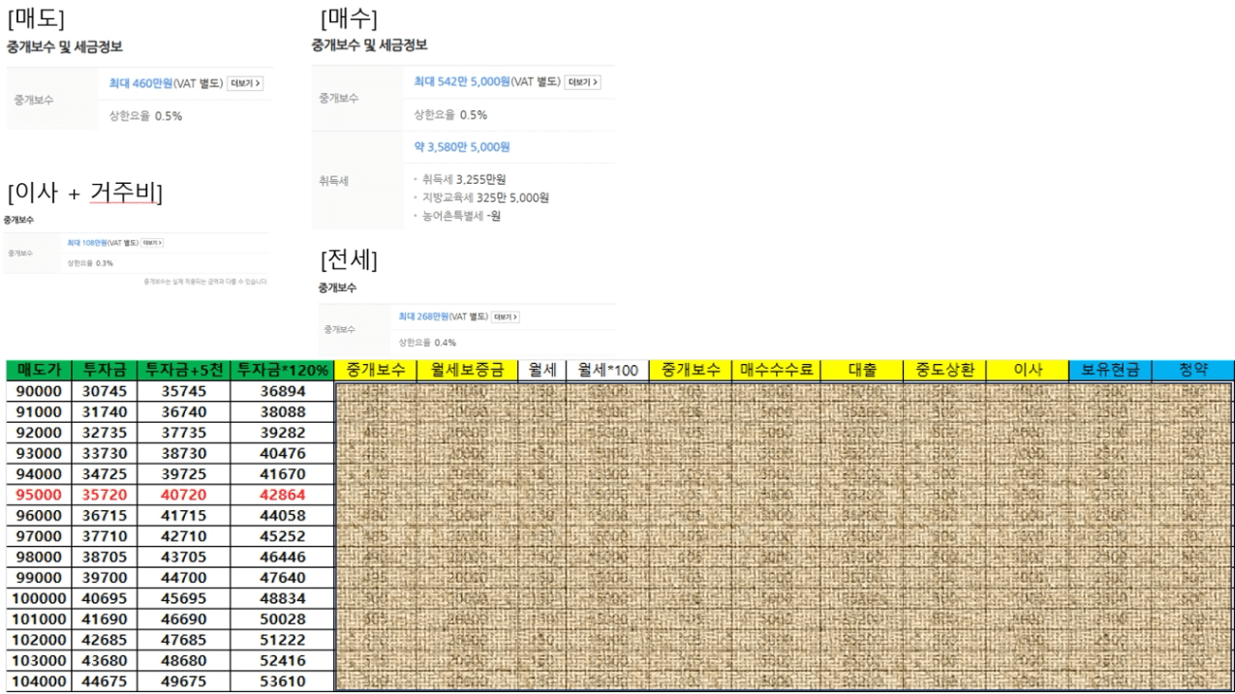The width and height of the screenshot is (1235, 694).
Task: Click the 최대 460만원 brokerage fee link
Action: click(x=140, y=83)
